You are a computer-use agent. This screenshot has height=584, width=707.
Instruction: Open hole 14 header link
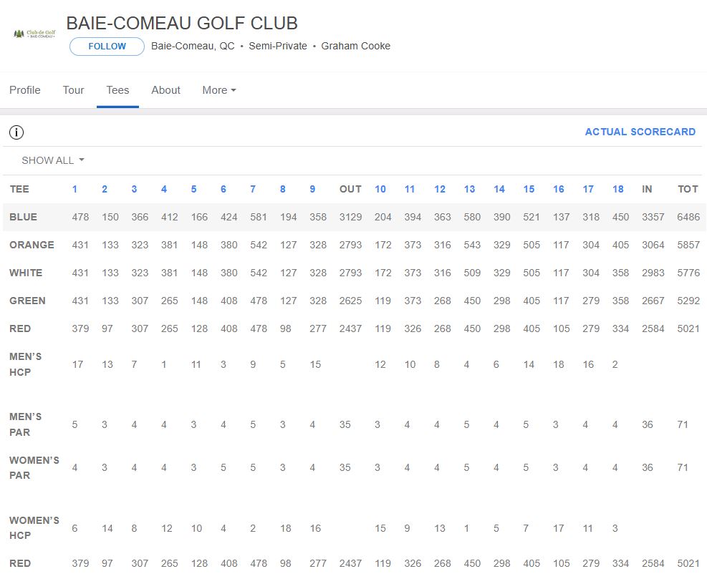tap(499, 189)
